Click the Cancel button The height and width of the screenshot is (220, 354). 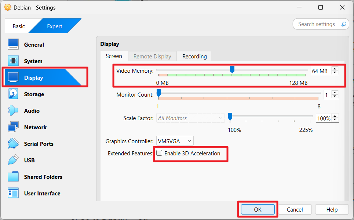[x=295, y=209]
